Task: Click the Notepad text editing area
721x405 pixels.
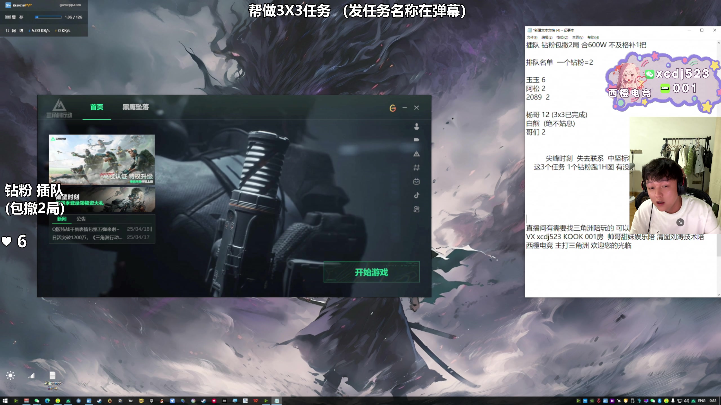Action: [621, 169]
